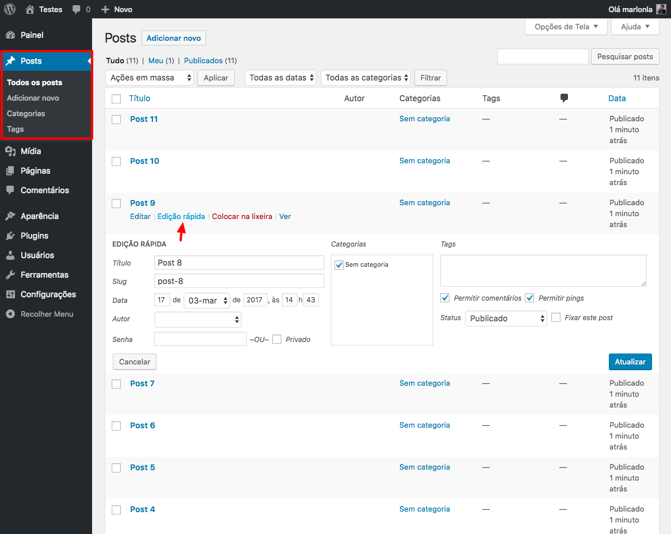Click the comments column header bubble icon
671x534 pixels.
click(x=564, y=98)
